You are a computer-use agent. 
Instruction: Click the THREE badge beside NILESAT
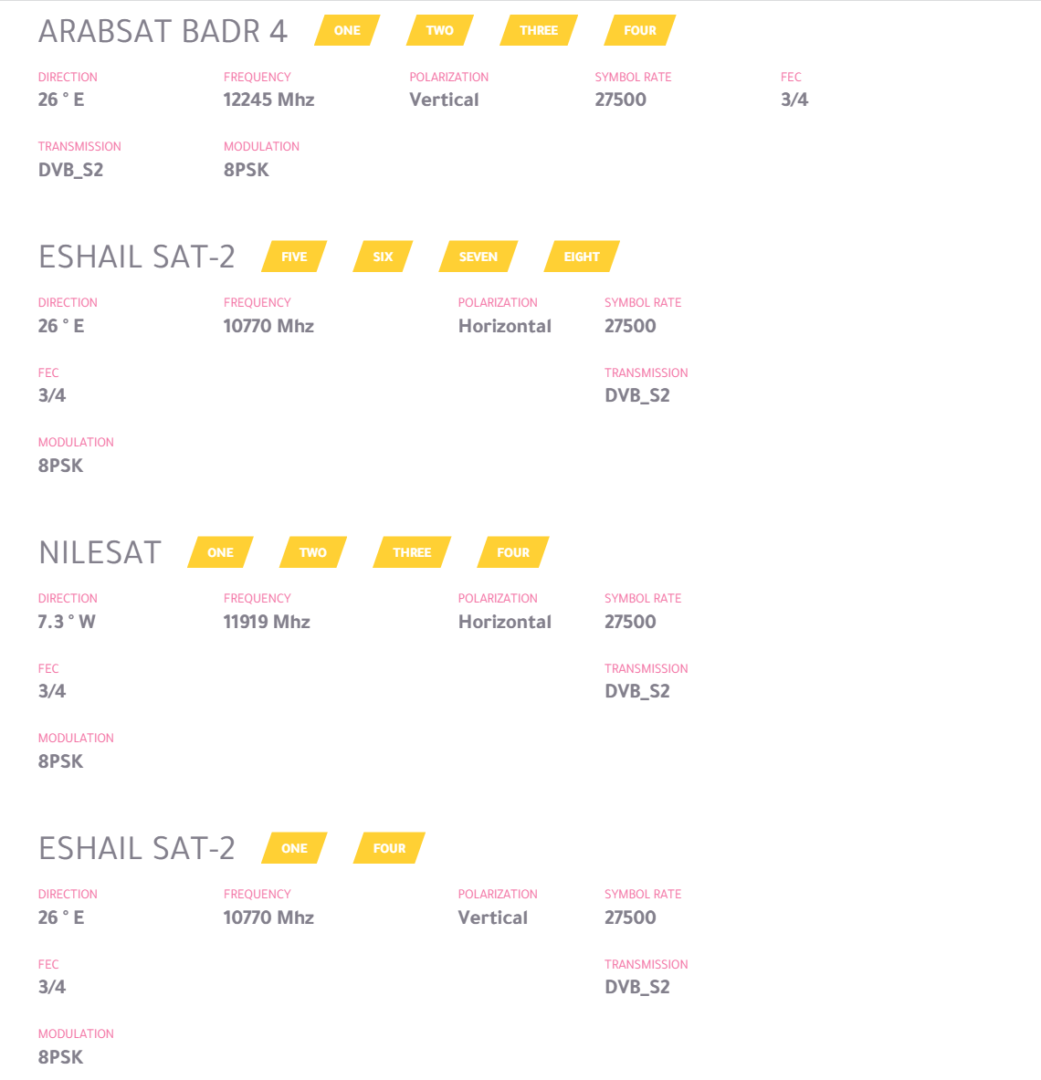tap(412, 552)
